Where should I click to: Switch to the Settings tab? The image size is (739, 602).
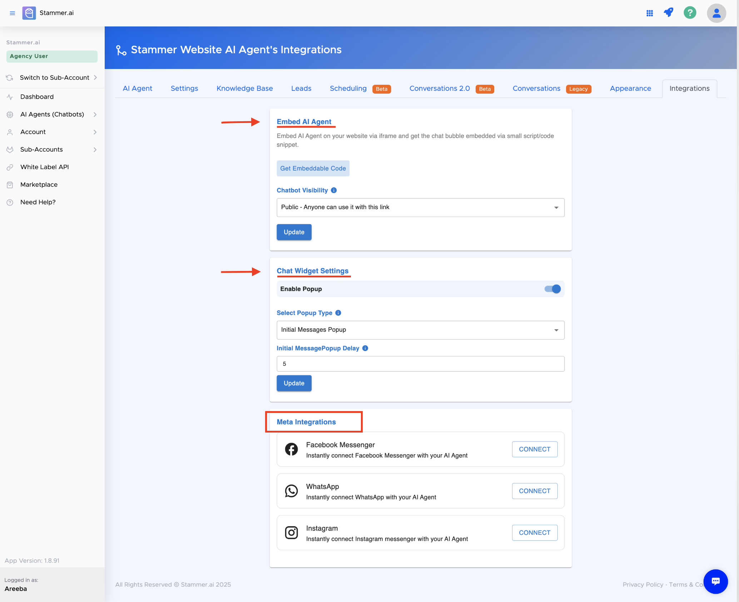click(x=184, y=88)
